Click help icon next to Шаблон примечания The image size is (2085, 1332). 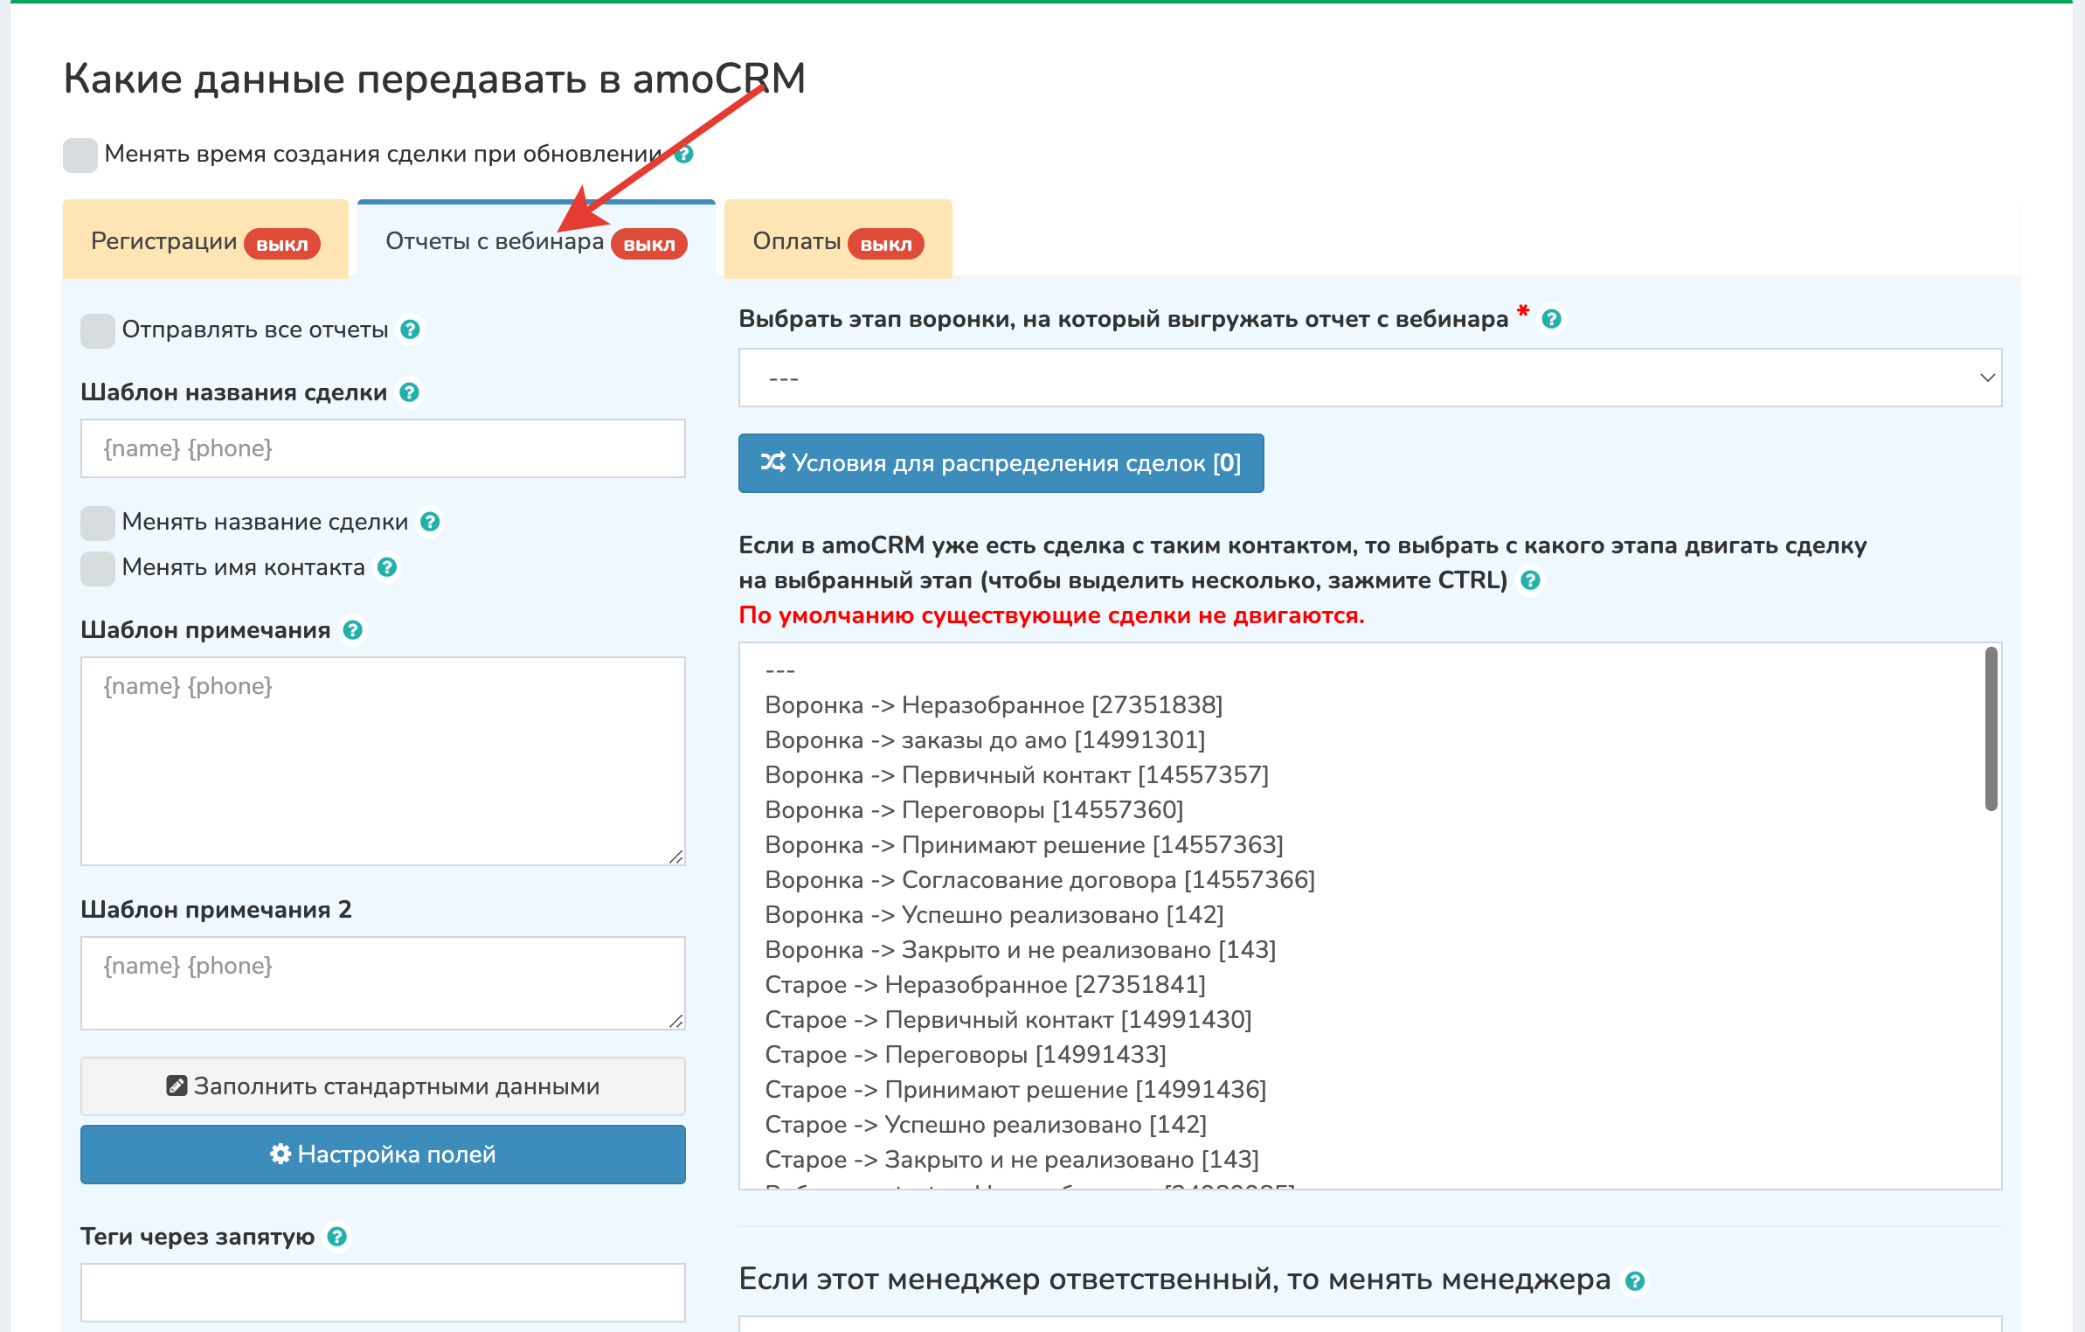[x=353, y=630]
